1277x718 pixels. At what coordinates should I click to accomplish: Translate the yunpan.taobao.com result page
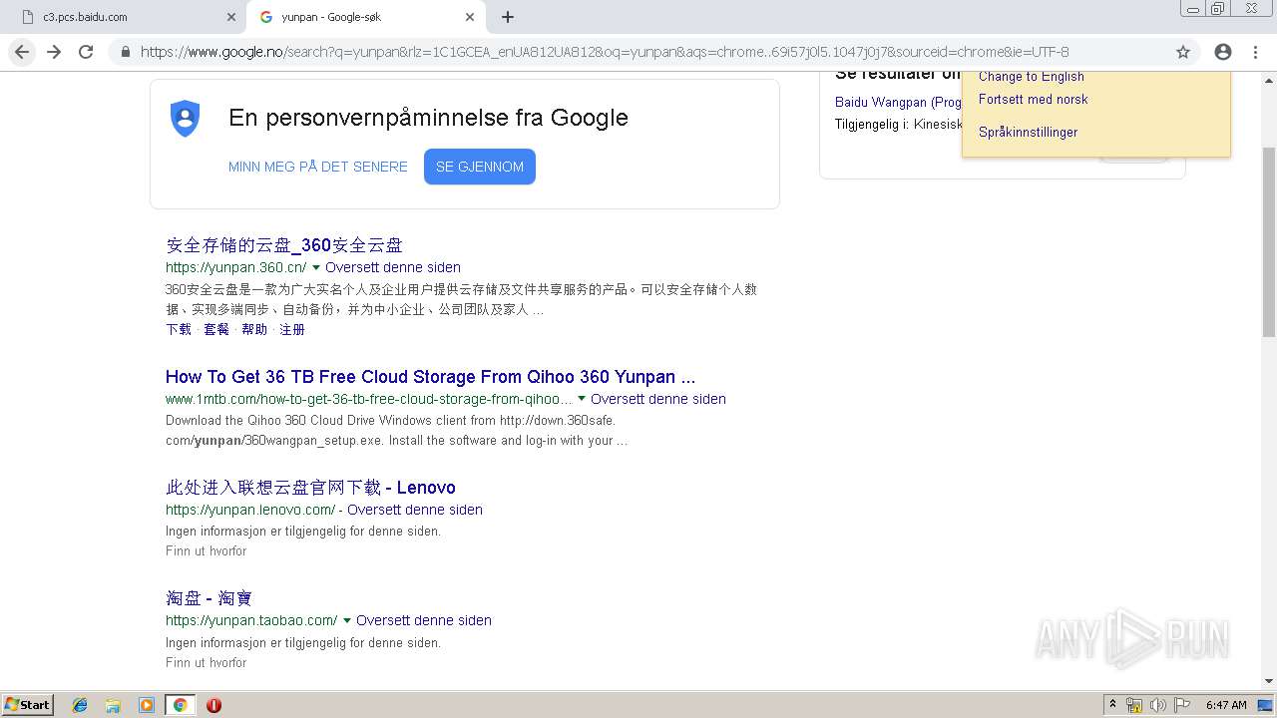tap(424, 620)
